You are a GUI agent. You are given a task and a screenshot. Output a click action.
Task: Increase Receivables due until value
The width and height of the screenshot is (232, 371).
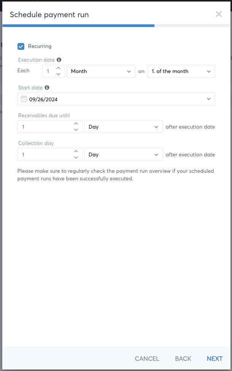click(76, 124)
